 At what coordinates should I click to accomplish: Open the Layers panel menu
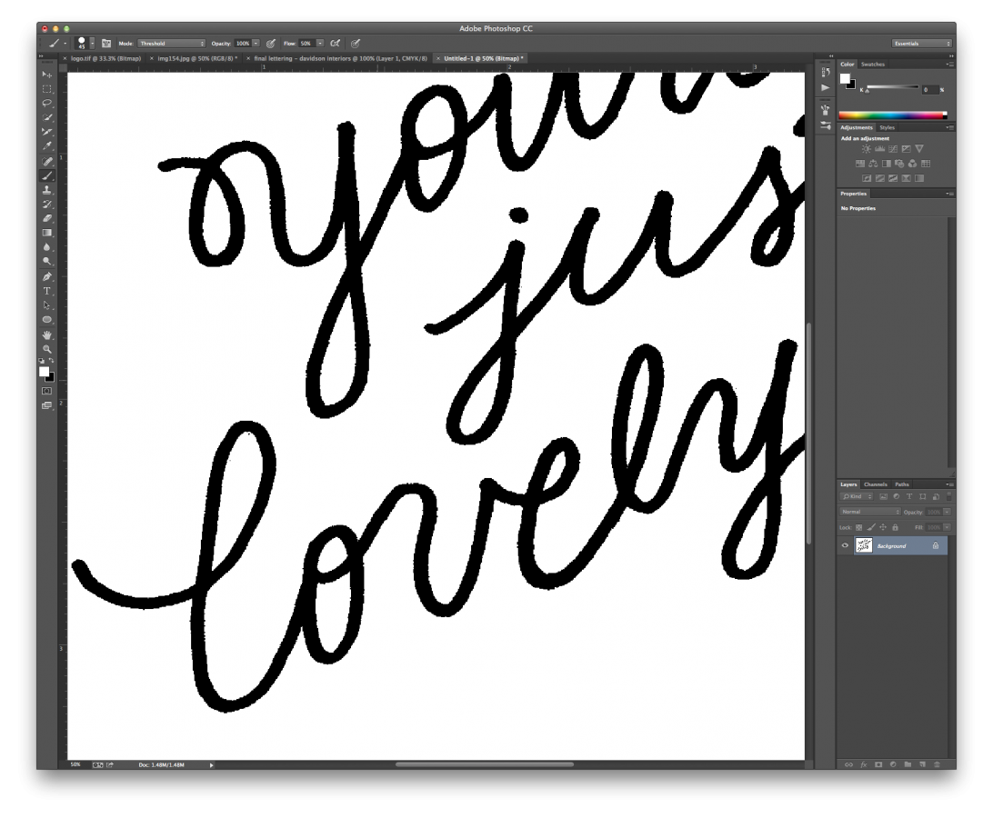[x=948, y=484]
